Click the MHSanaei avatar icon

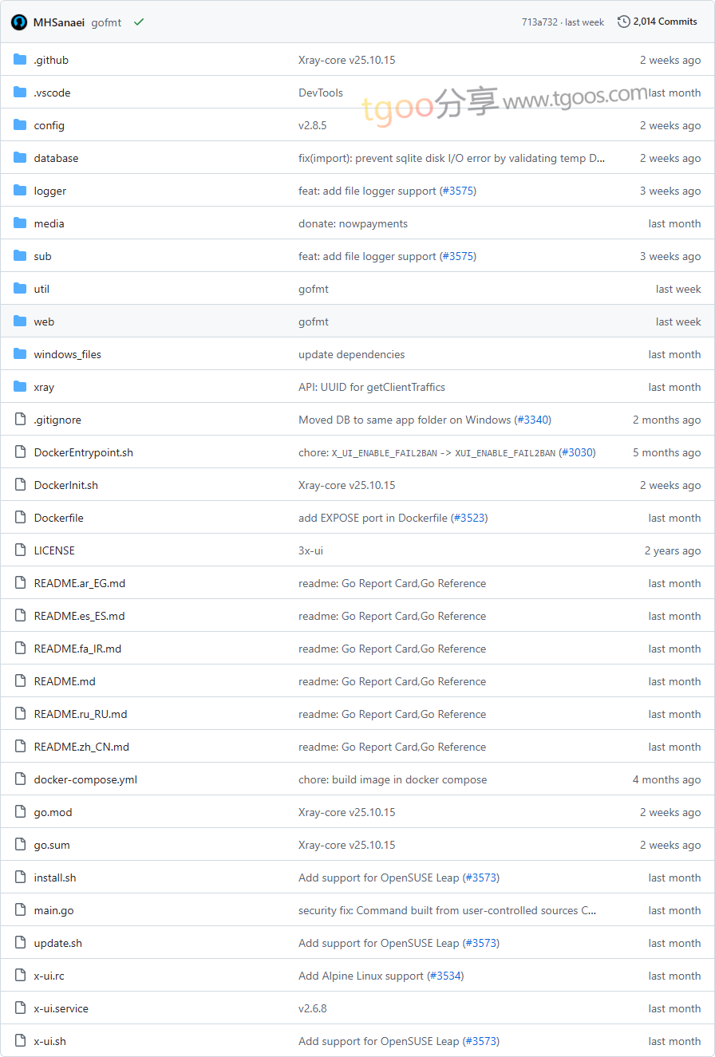pyautogui.click(x=19, y=22)
